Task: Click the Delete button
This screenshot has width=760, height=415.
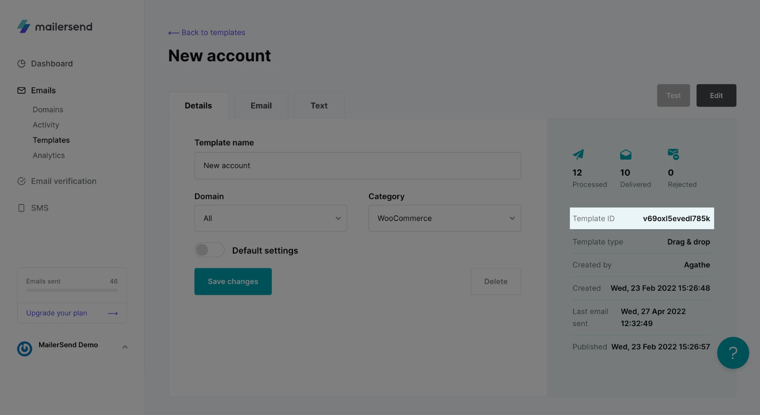Action: pos(496,281)
